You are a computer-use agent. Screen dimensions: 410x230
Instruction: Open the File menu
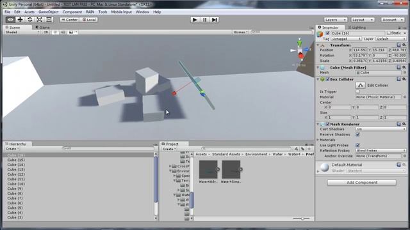7,12
